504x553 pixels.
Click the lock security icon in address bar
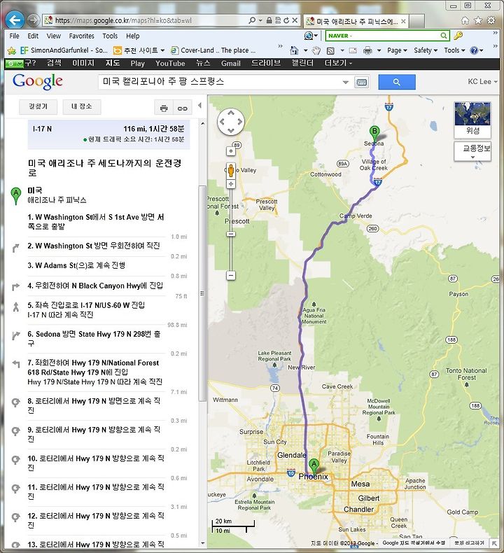click(x=269, y=20)
